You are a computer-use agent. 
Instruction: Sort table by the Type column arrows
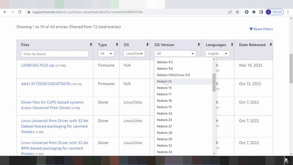pyautogui.click(x=117, y=44)
